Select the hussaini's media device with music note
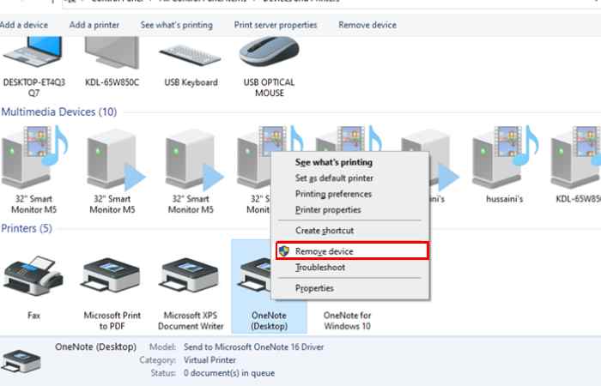This screenshot has height=386, width=601. click(505, 165)
